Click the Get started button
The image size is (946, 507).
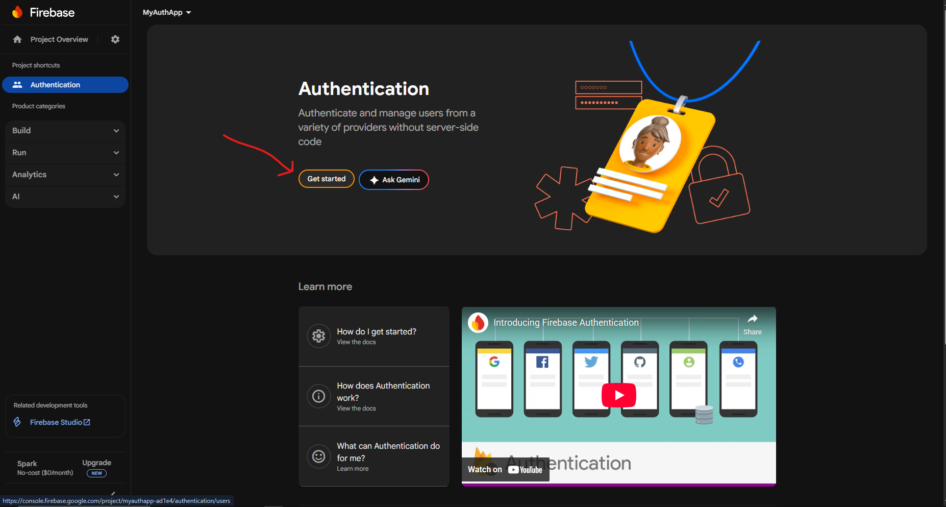click(326, 179)
